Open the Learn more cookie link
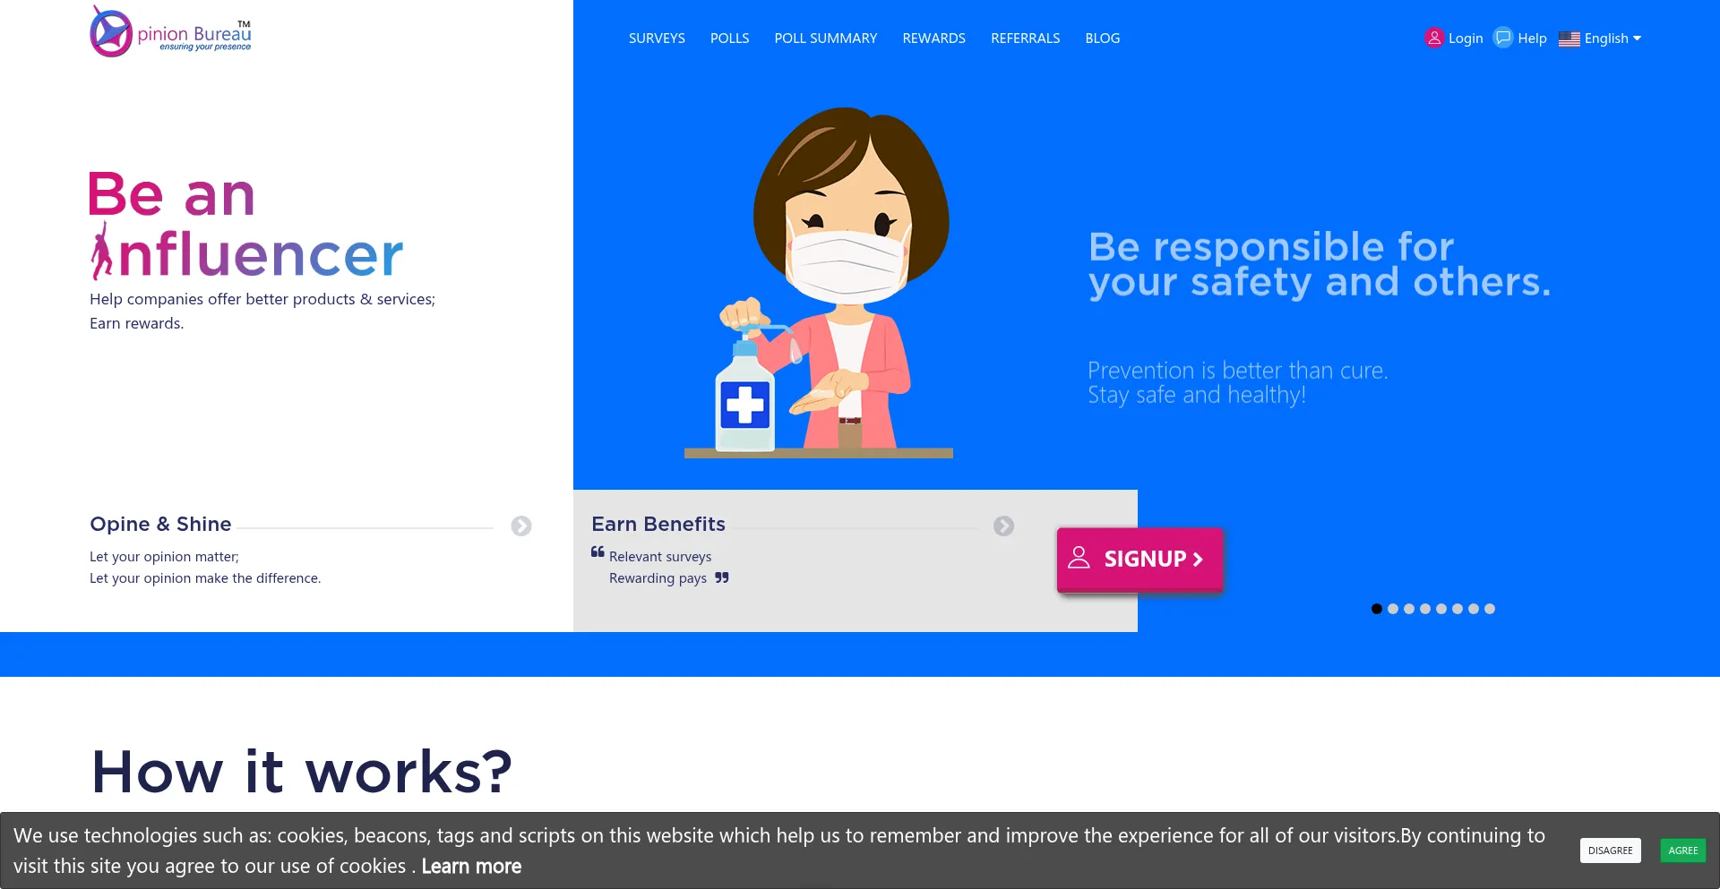This screenshot has width=1720, height=889. click(471, 867)
